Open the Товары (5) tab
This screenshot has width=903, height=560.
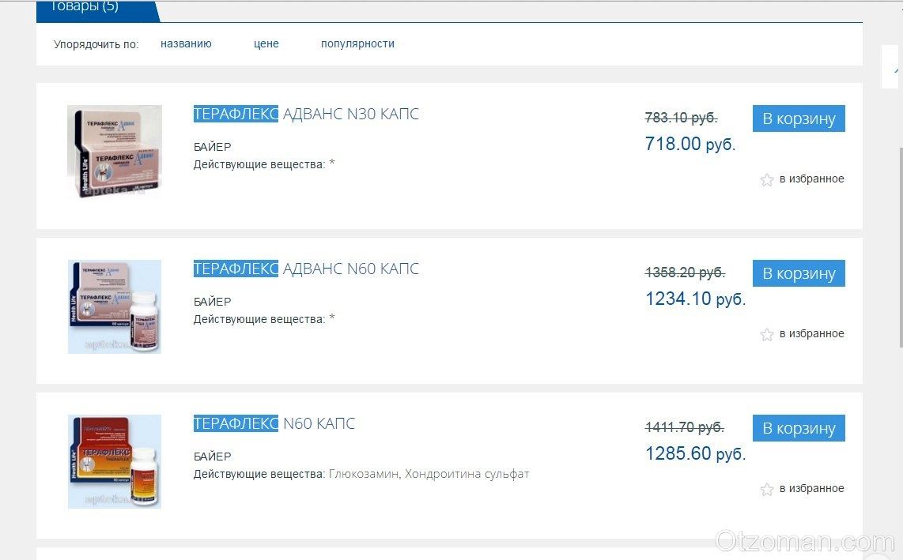(95, 11)
